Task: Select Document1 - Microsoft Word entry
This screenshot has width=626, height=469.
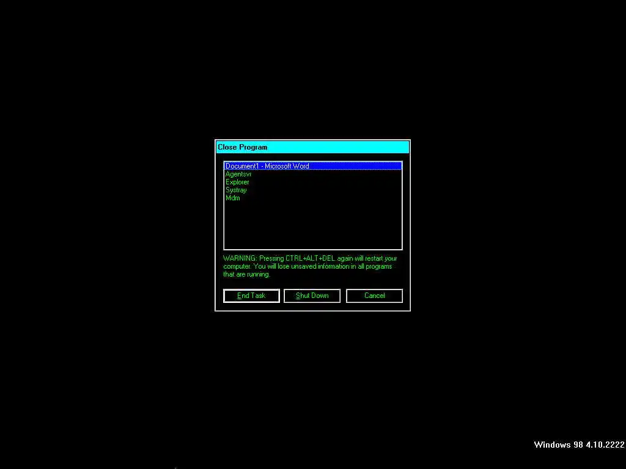Action: 312,166
